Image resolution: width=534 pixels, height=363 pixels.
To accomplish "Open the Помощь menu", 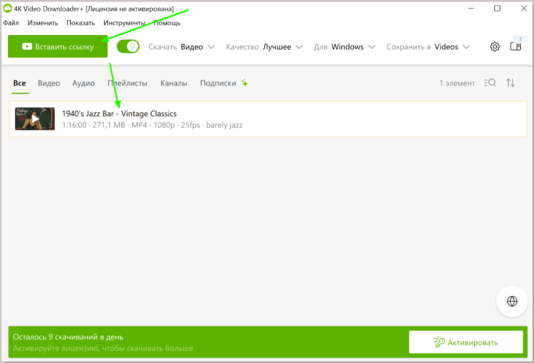I will (167, 23).
